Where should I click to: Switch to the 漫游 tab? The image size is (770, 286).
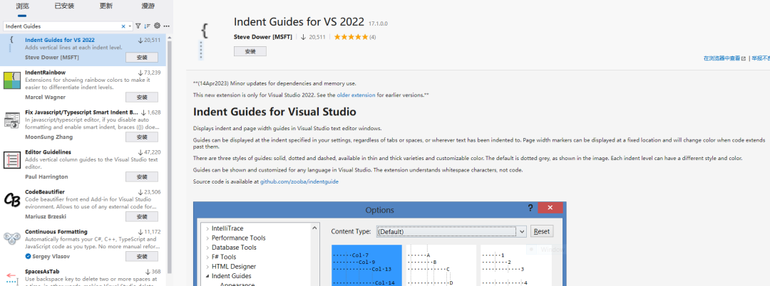click(148, 6)
